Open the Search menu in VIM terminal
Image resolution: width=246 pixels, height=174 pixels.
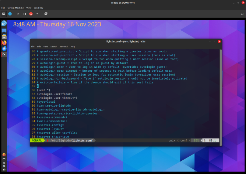54,47
